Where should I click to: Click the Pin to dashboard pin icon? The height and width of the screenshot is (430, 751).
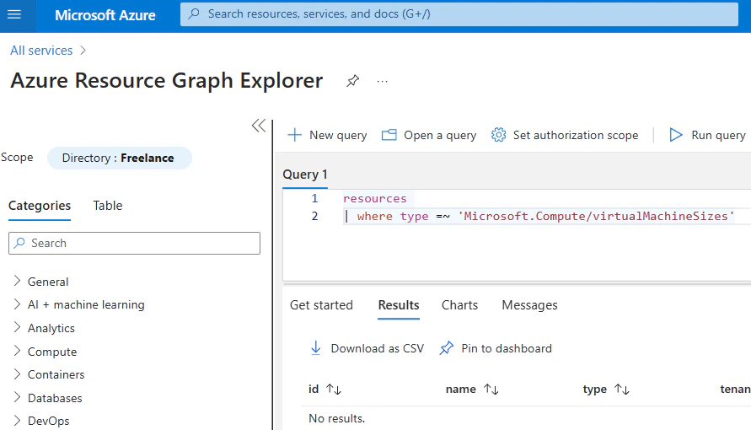point(447,348)
